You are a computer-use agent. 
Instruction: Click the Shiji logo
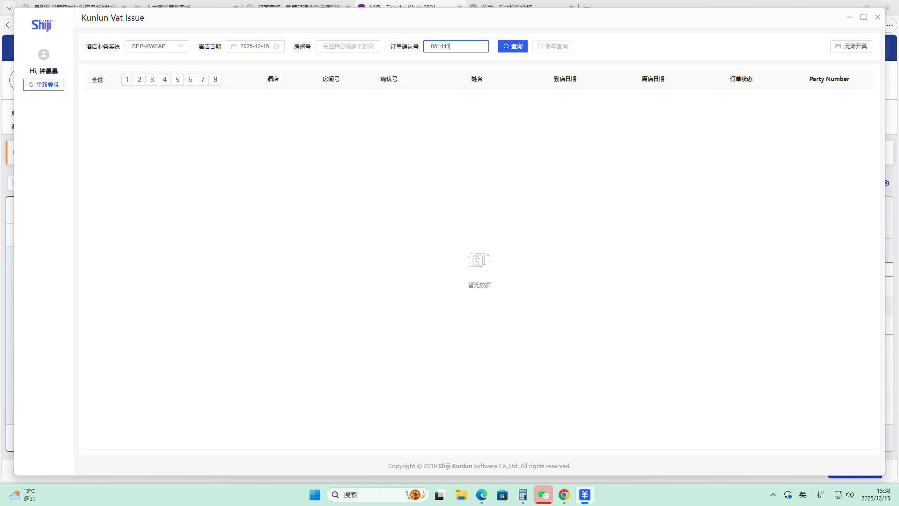pyautogui.click(x=42, y=25)
